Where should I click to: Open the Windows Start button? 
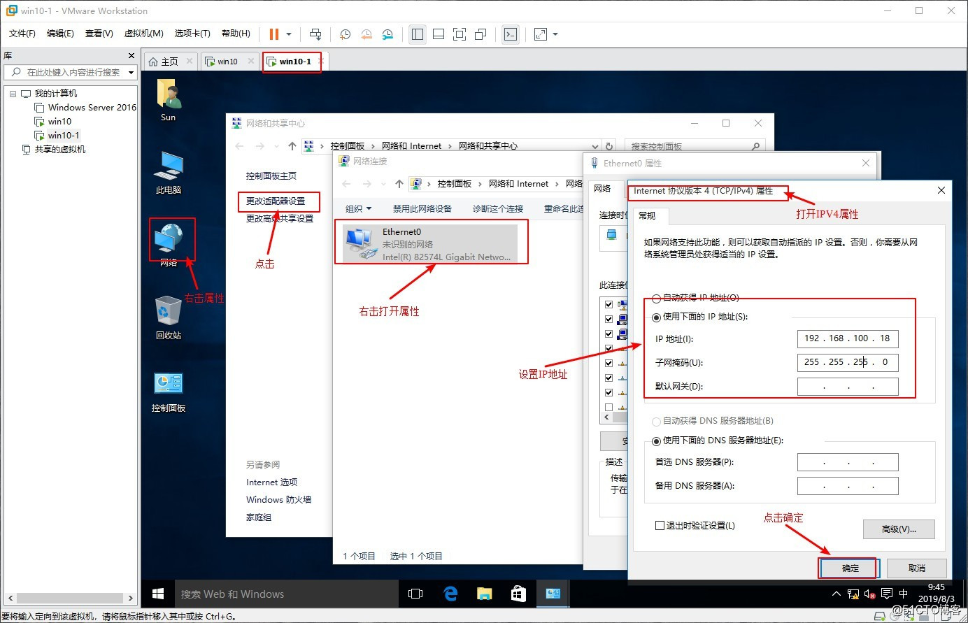pyautogui.click(x=158, y=594)
